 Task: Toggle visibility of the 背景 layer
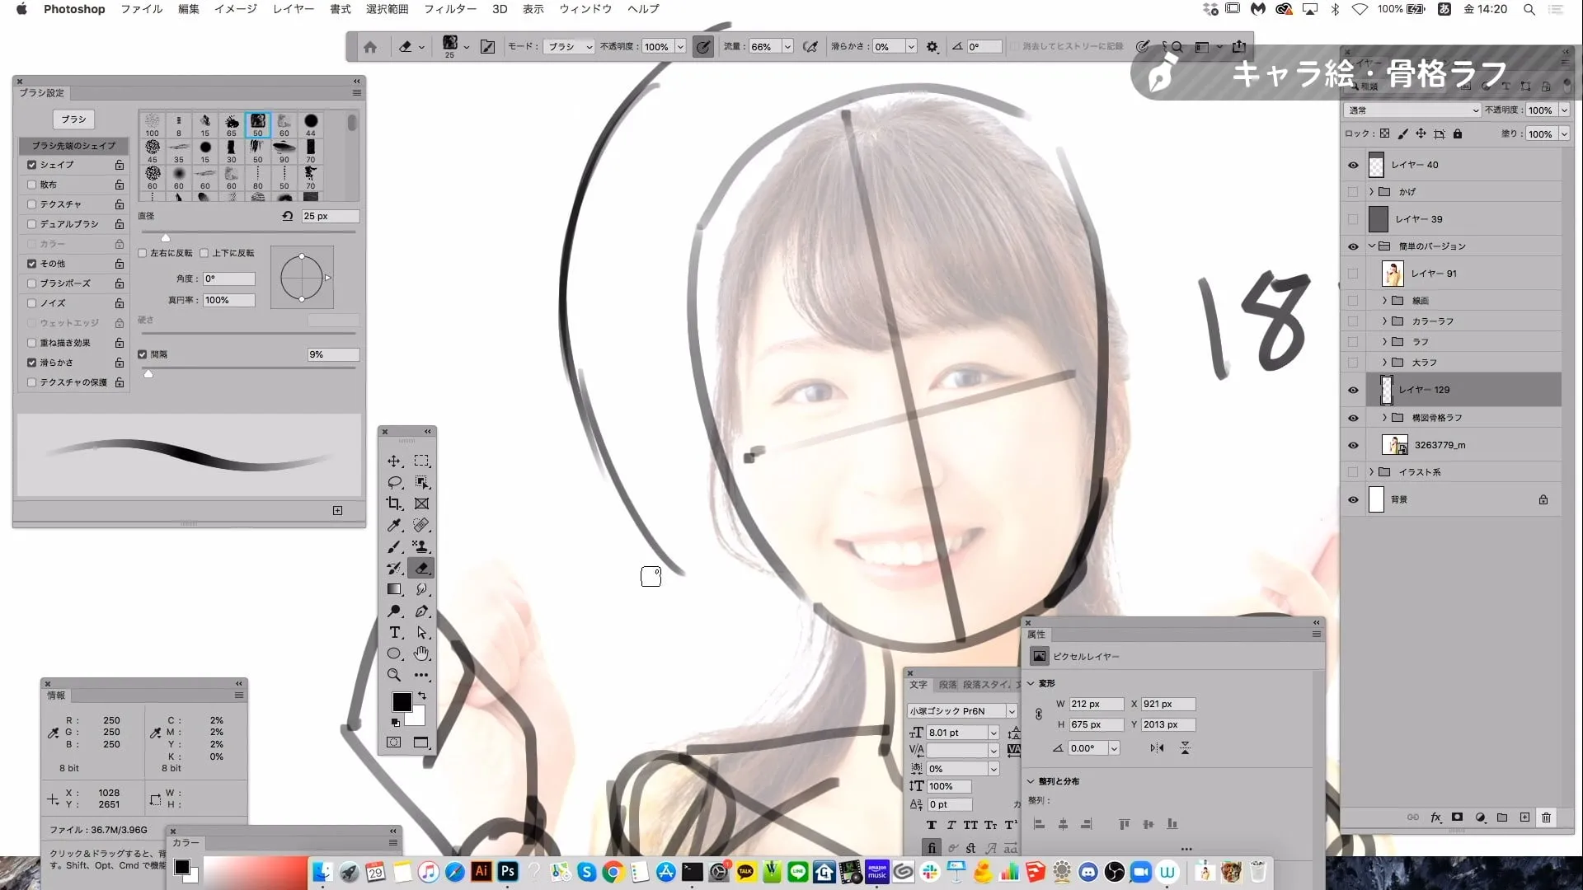pos(1353,499)
